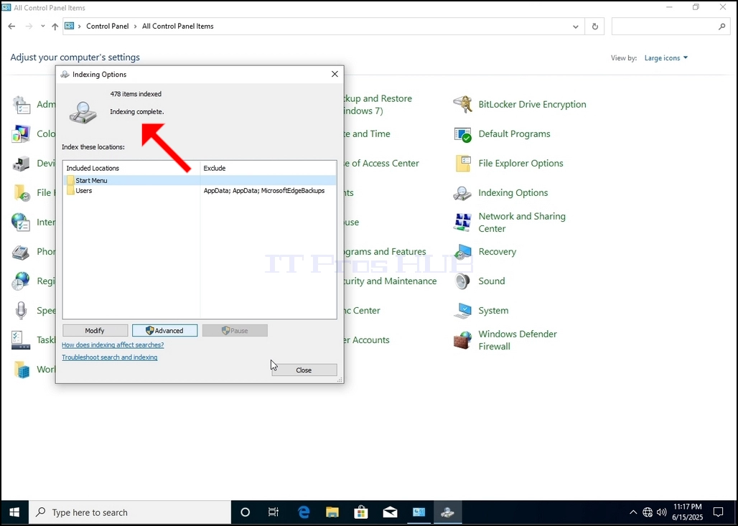Open Recovery icon
The height and width of the screenshot is (526, 738).
click(x=462, y=252)
